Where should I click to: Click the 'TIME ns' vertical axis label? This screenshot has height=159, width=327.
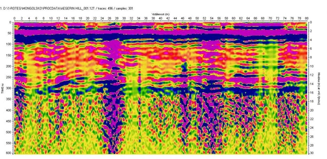click(3, 88)
